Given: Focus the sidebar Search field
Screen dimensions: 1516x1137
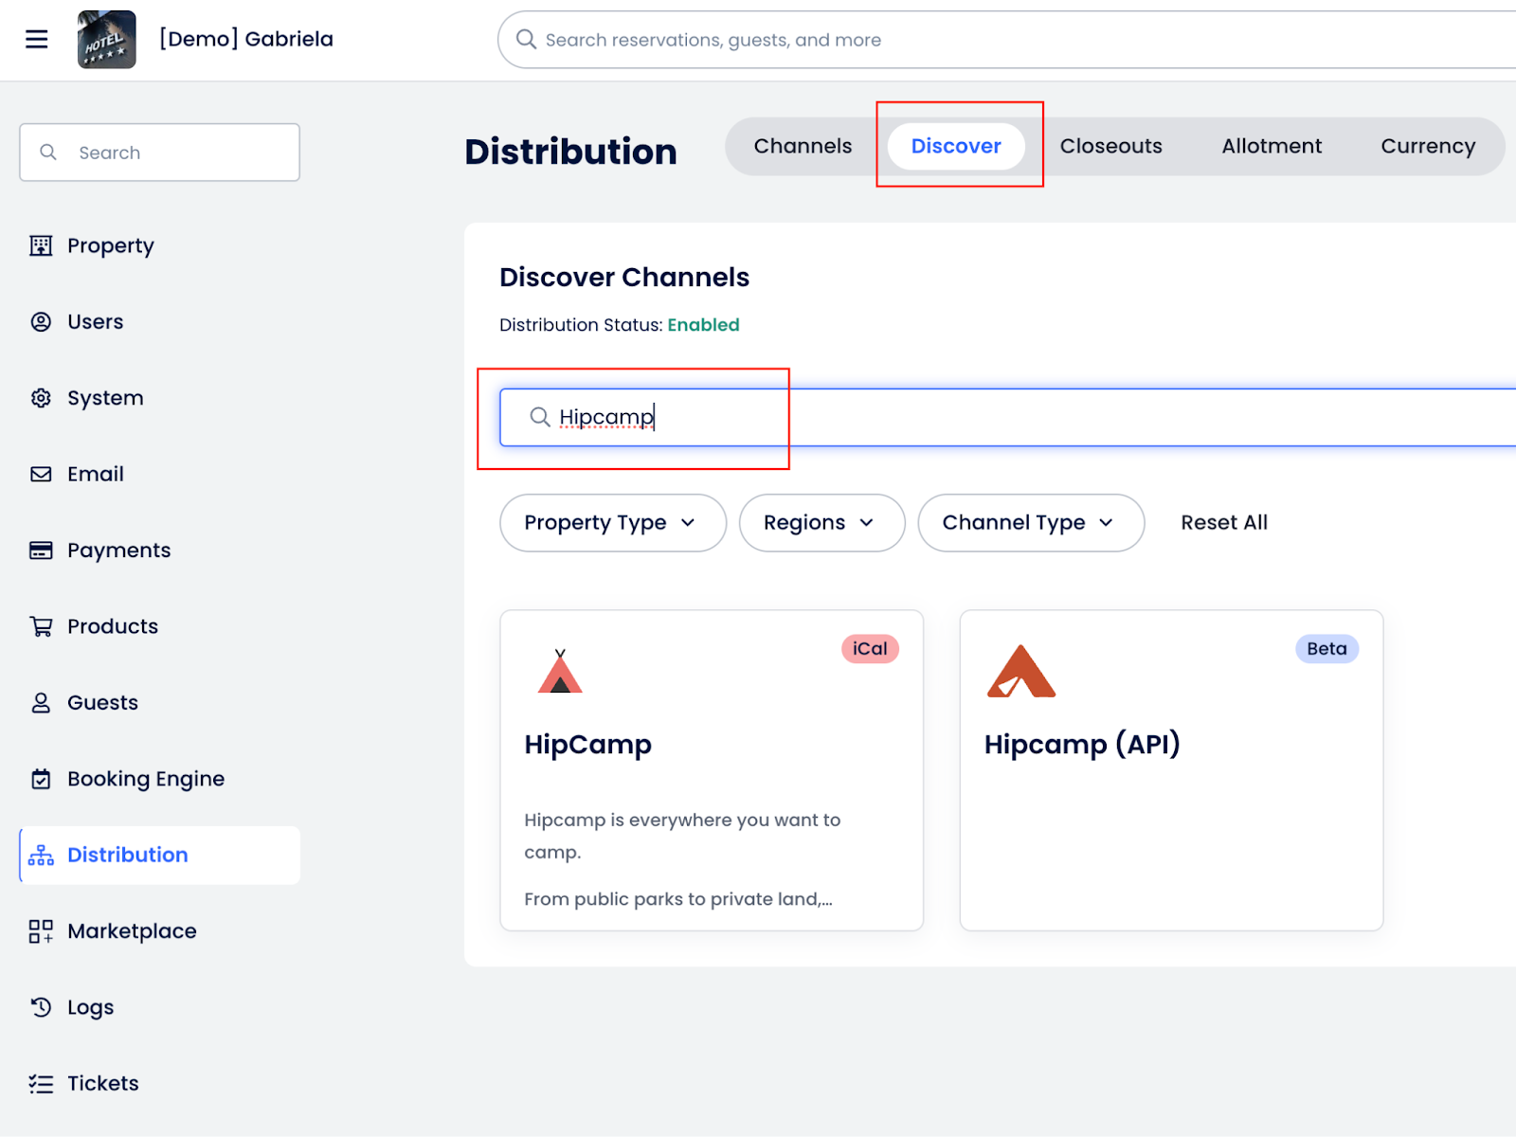Looking at the screenshot, I should (159, 153).
